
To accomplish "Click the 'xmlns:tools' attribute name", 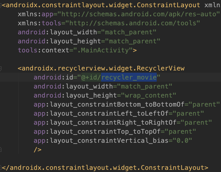I will pos(39,23).
